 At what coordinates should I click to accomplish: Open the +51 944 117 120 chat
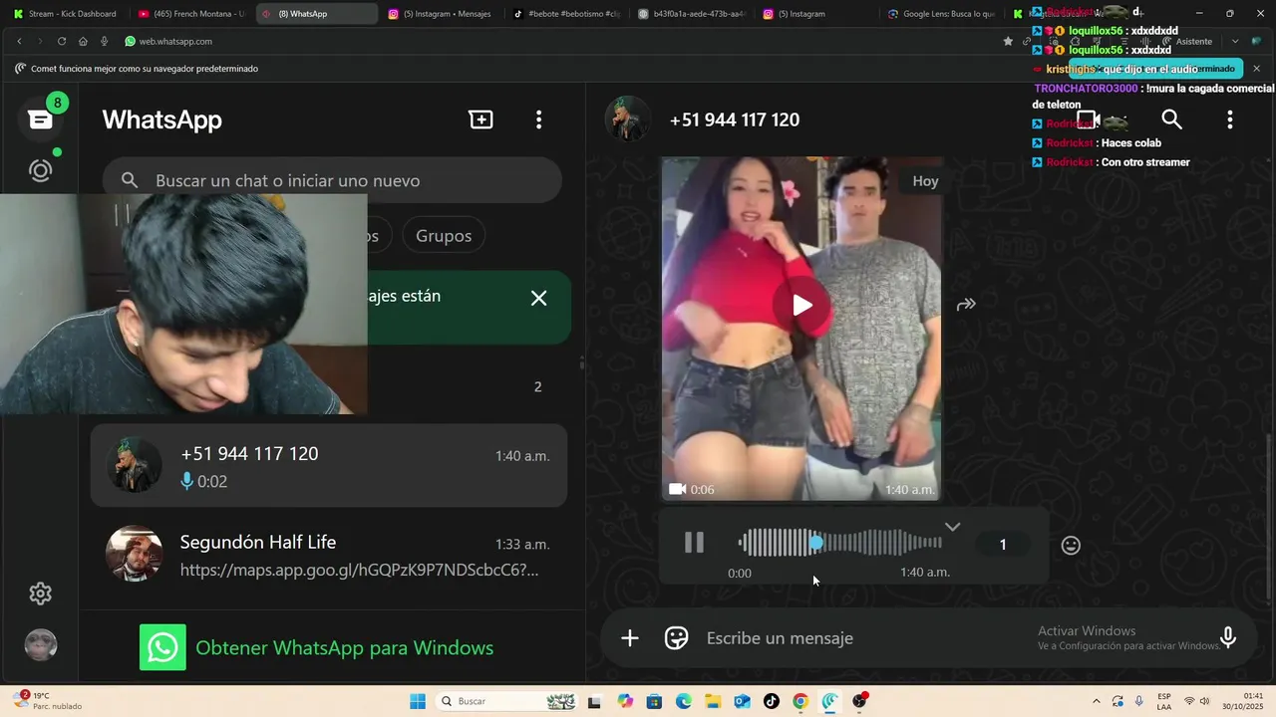(329, 466)
